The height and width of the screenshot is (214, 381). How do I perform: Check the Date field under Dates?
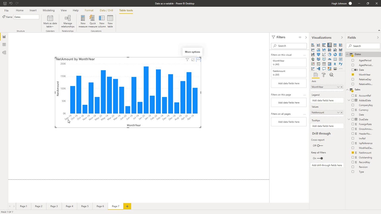[353, 70]
